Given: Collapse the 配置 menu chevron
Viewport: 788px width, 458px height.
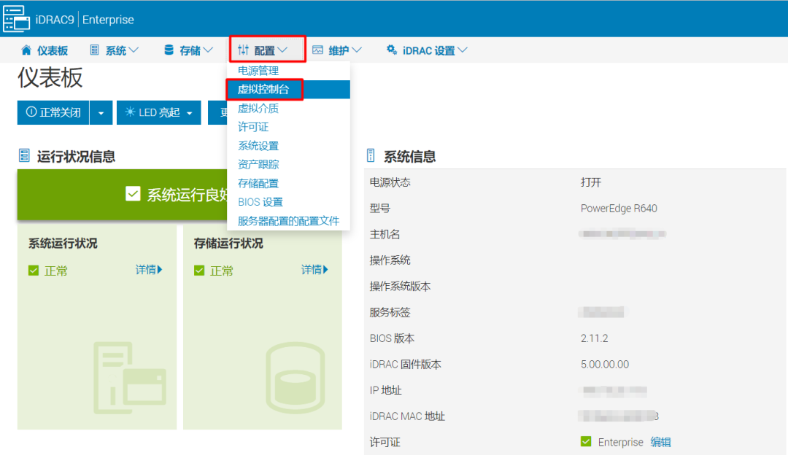Looking at the screenshot, I should tap(282, 50).
